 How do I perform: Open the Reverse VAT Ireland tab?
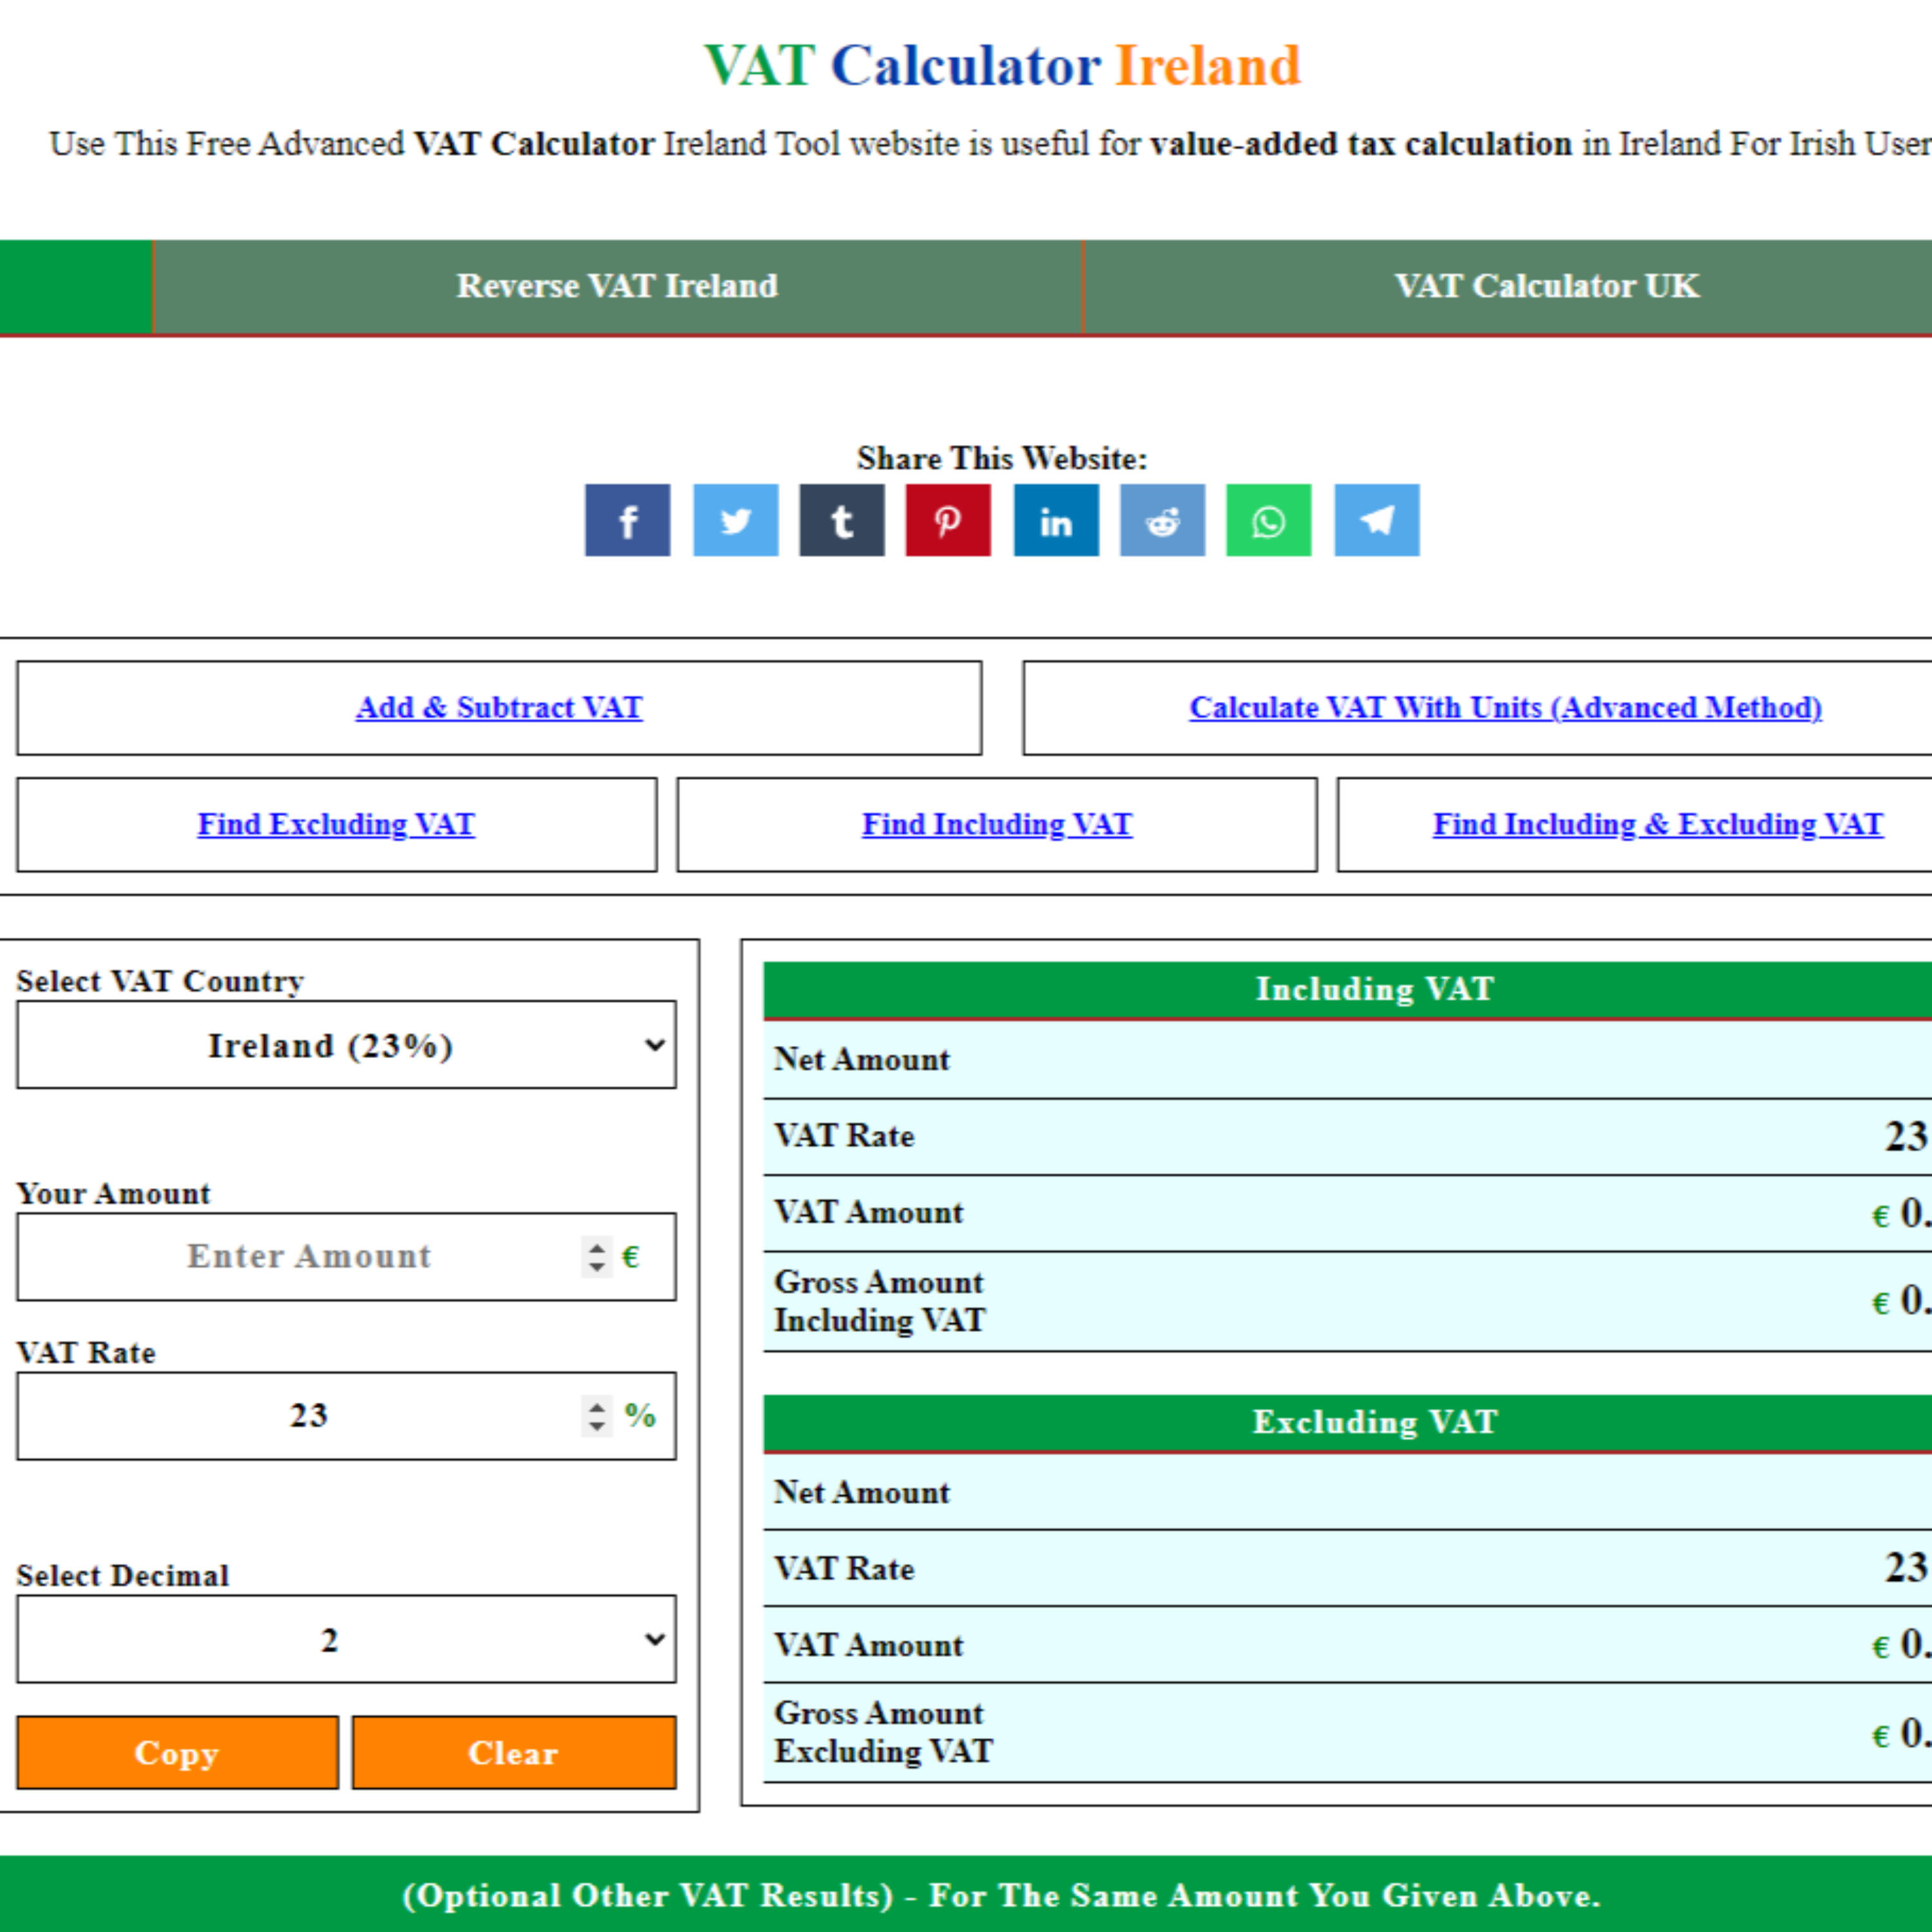click(x=617, y=286)
